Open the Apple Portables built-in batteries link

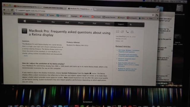pos(129,64)
